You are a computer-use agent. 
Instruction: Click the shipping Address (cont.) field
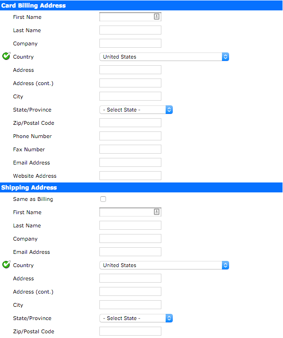(x=131, y=292)
